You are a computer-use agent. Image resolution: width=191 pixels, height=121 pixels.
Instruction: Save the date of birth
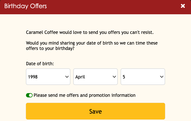[x=95, y=111]
